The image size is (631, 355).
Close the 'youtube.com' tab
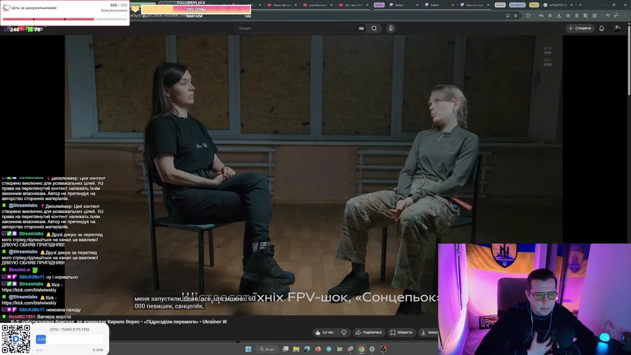[x=331, y=5]
